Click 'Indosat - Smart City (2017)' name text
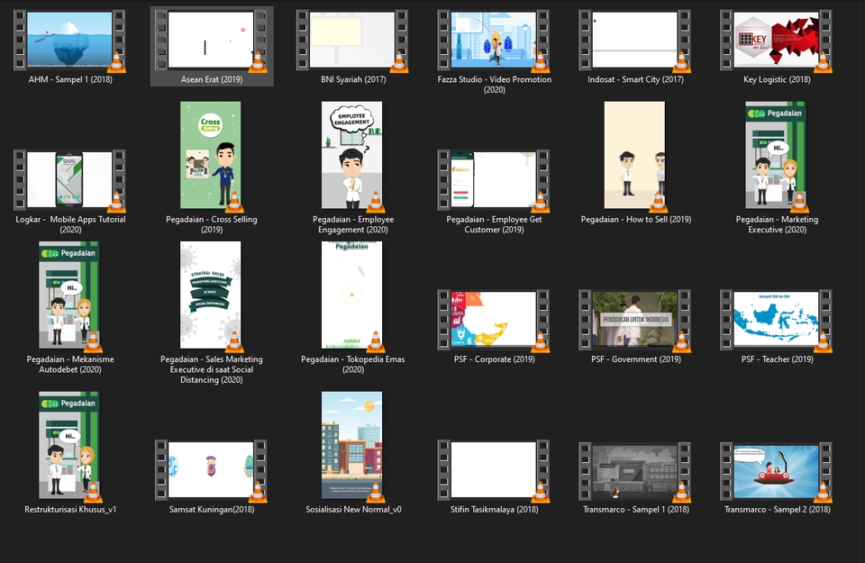This screenshot has height=563, width=865. point(635,79)
